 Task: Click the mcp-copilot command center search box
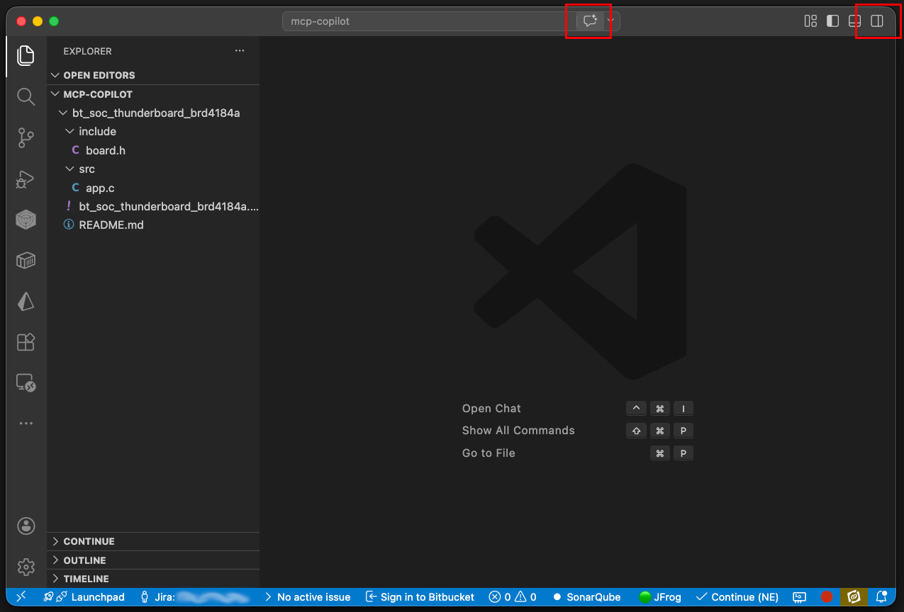429,21
